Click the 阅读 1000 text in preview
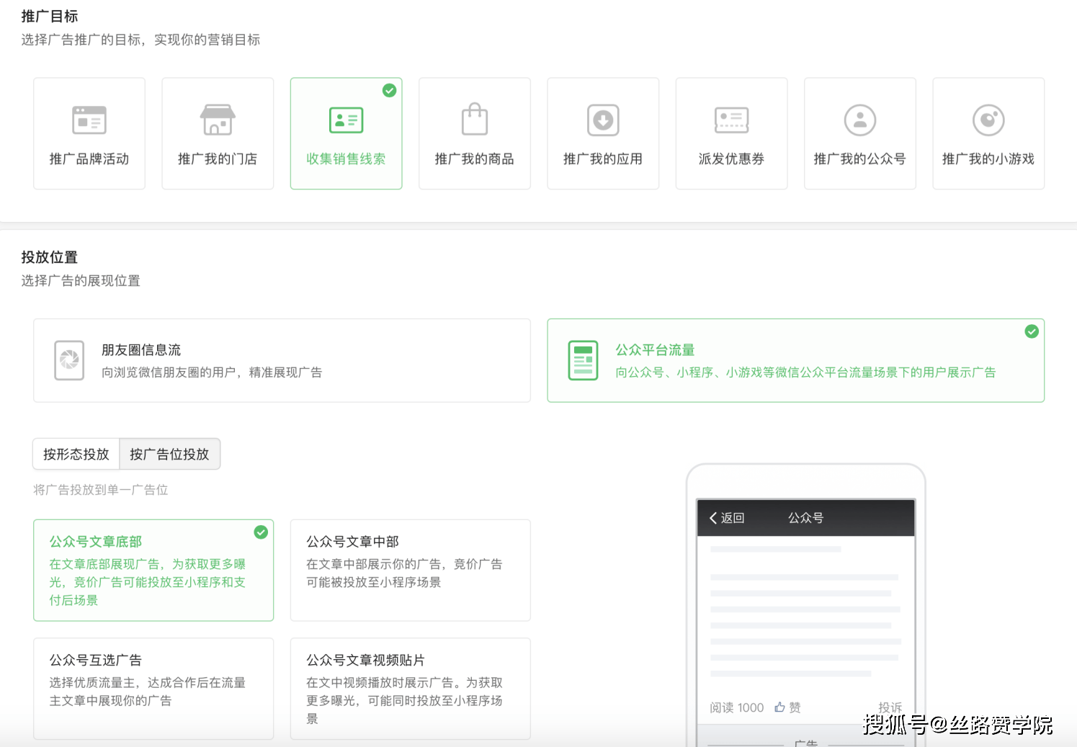The width and height of the screenshot is (1077, 747). click(x=736, y=707)
